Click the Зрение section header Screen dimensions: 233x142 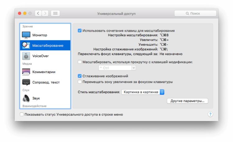27,26
